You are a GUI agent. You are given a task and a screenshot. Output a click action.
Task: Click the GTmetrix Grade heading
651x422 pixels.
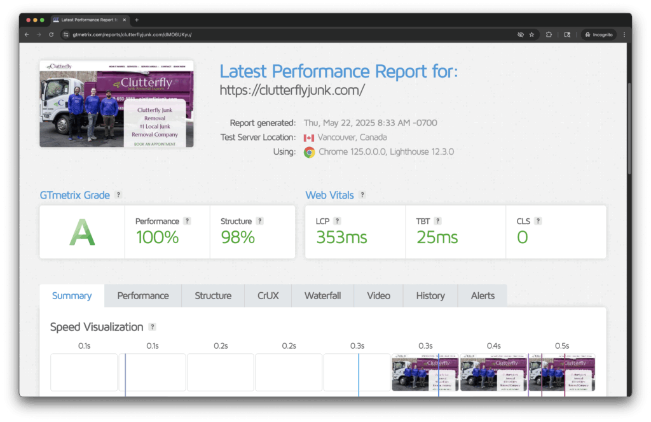75,195
